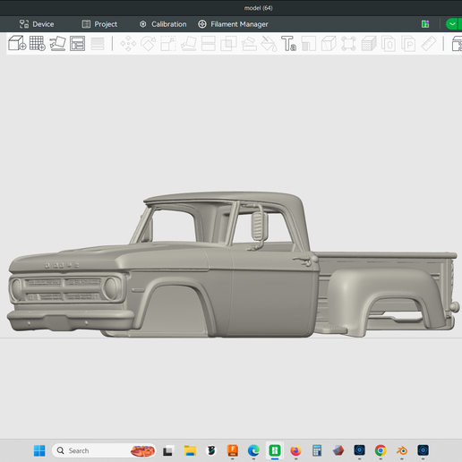
Task: Select the Scale tool
Action: click(168, 44)
